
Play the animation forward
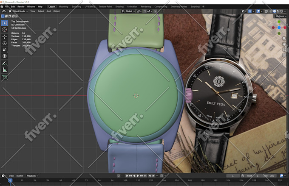(138, 176)
